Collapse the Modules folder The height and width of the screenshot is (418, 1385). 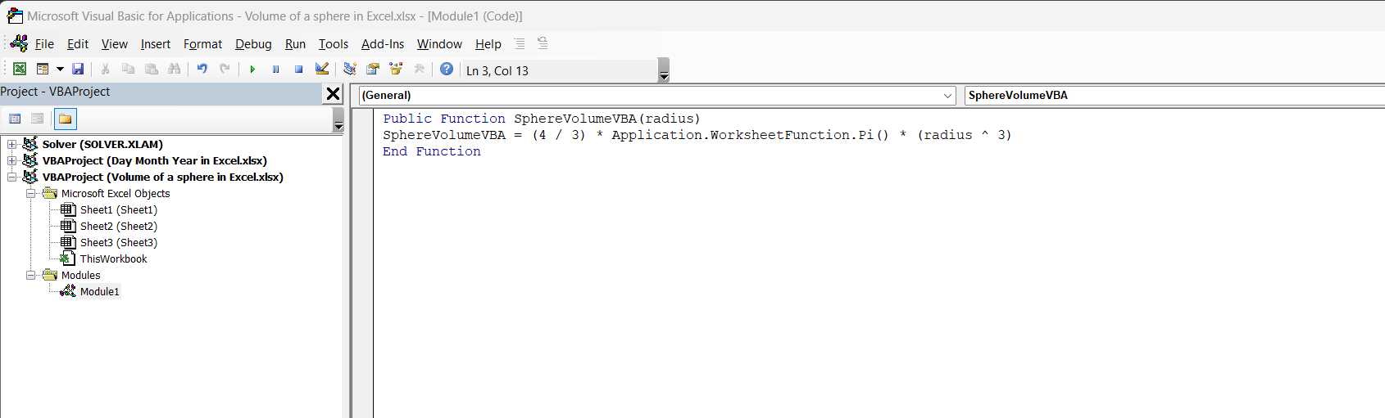31,276
